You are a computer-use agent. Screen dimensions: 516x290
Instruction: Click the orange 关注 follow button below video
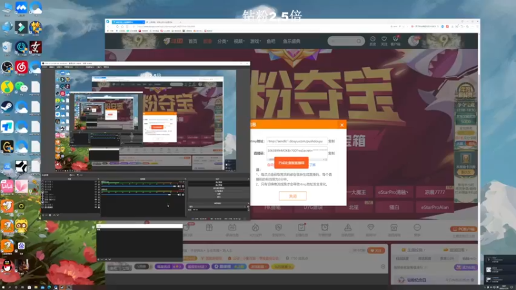pos(376,250)
